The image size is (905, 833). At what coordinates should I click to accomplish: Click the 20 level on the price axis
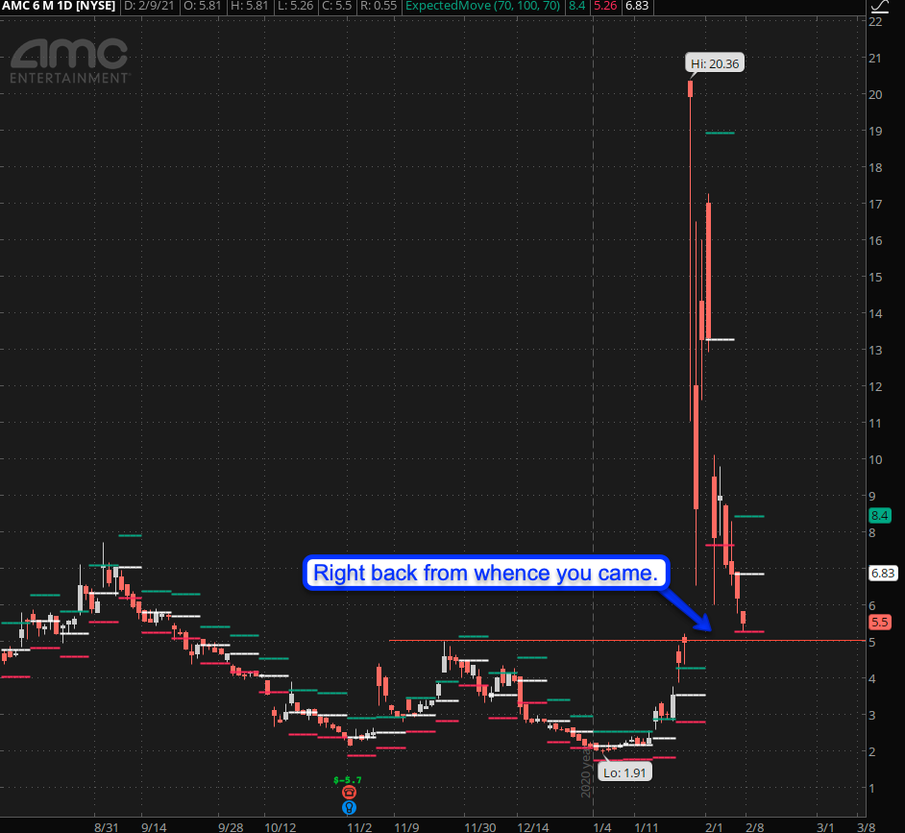tap(875, 94)
